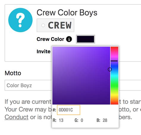Click the blue question mark crew emblem
The width and height of the screenshot is (141, 135).
pos(20,20)
